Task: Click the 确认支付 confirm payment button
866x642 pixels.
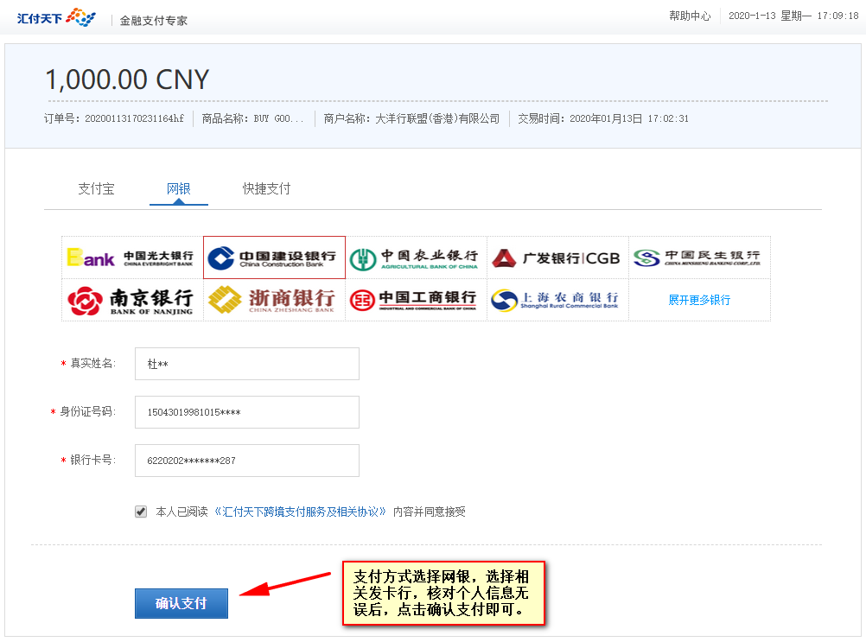Action: [181, 603]
